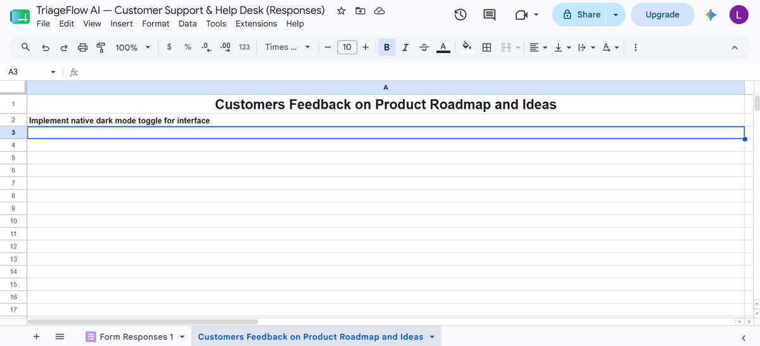
Task: Click the Share button
Action: click(579, 15)
